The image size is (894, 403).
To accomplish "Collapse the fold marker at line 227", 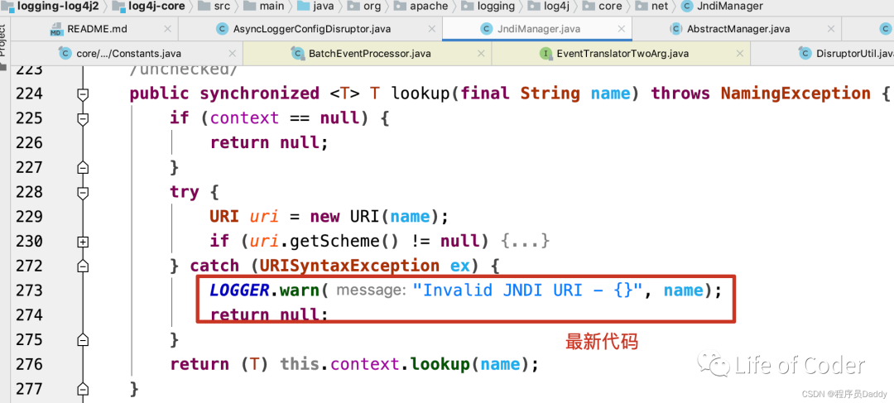I will [84, 168].
